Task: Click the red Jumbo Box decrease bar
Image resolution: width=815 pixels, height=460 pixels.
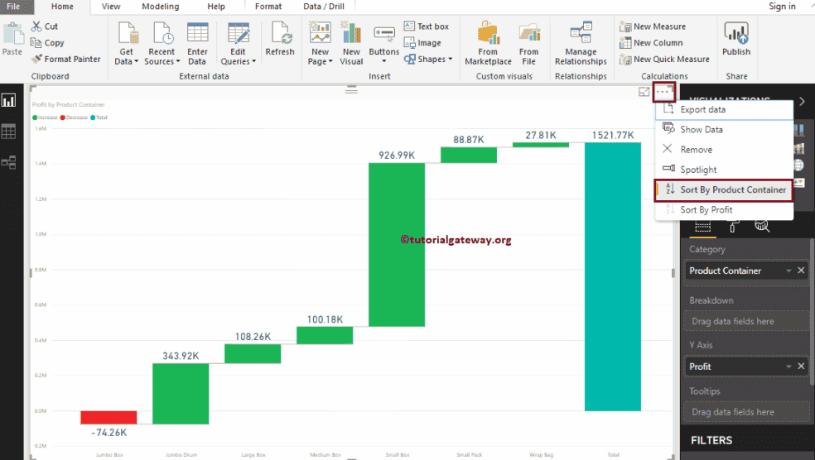Action: pos(109,418)
